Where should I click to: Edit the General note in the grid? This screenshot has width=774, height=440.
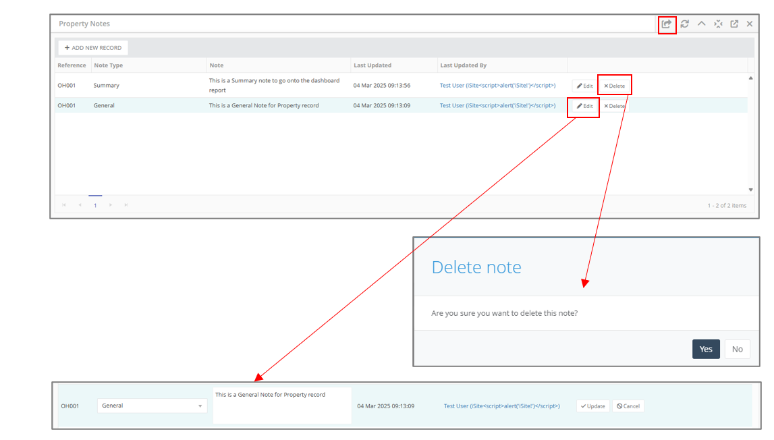pyautogui.click(x=585, y=106)
